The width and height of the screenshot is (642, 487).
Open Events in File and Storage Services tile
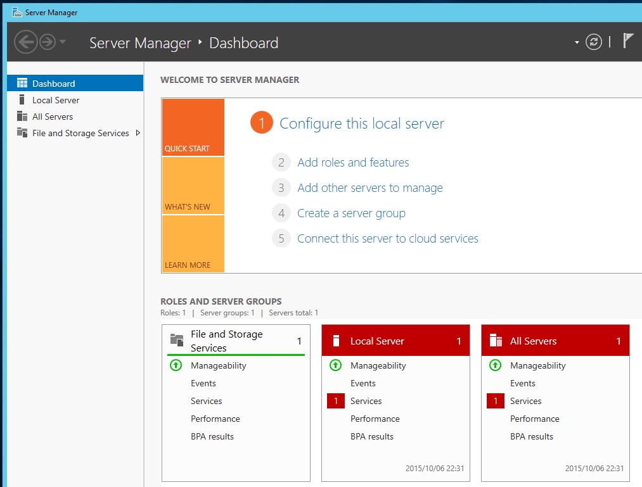click(203, 384)
